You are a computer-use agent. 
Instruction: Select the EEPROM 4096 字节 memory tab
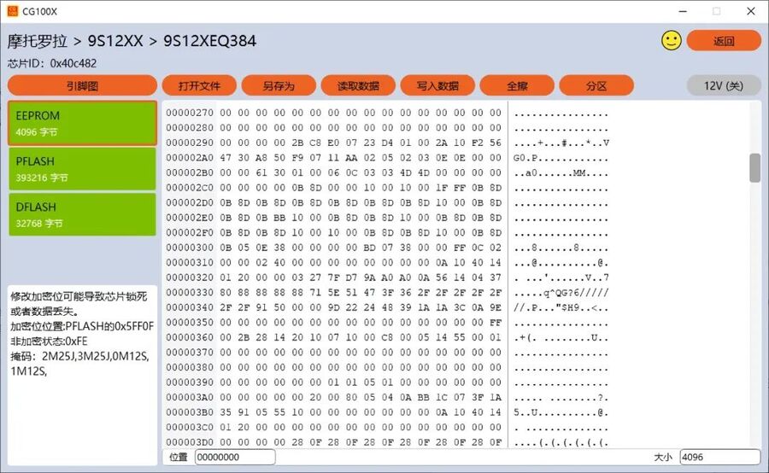[x=82, y=123]
